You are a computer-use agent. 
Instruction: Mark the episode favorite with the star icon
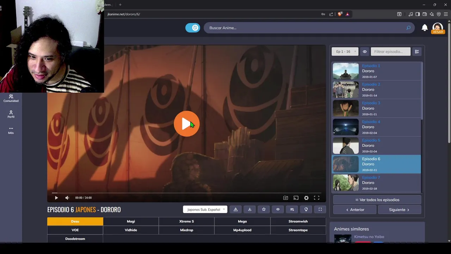coord(264,210)
